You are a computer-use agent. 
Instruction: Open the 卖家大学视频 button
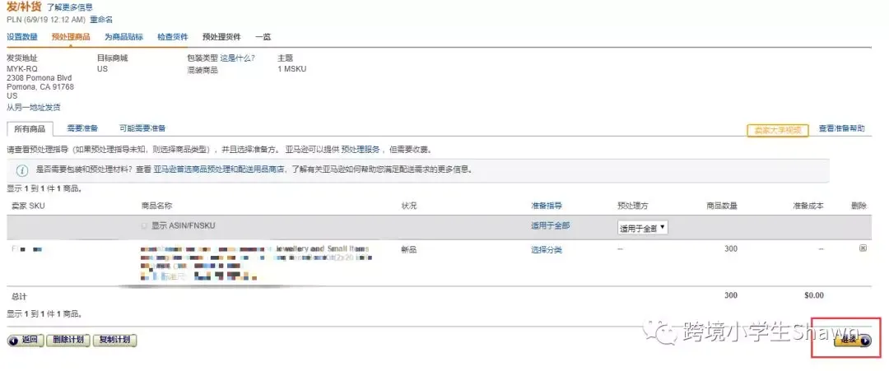778,130
